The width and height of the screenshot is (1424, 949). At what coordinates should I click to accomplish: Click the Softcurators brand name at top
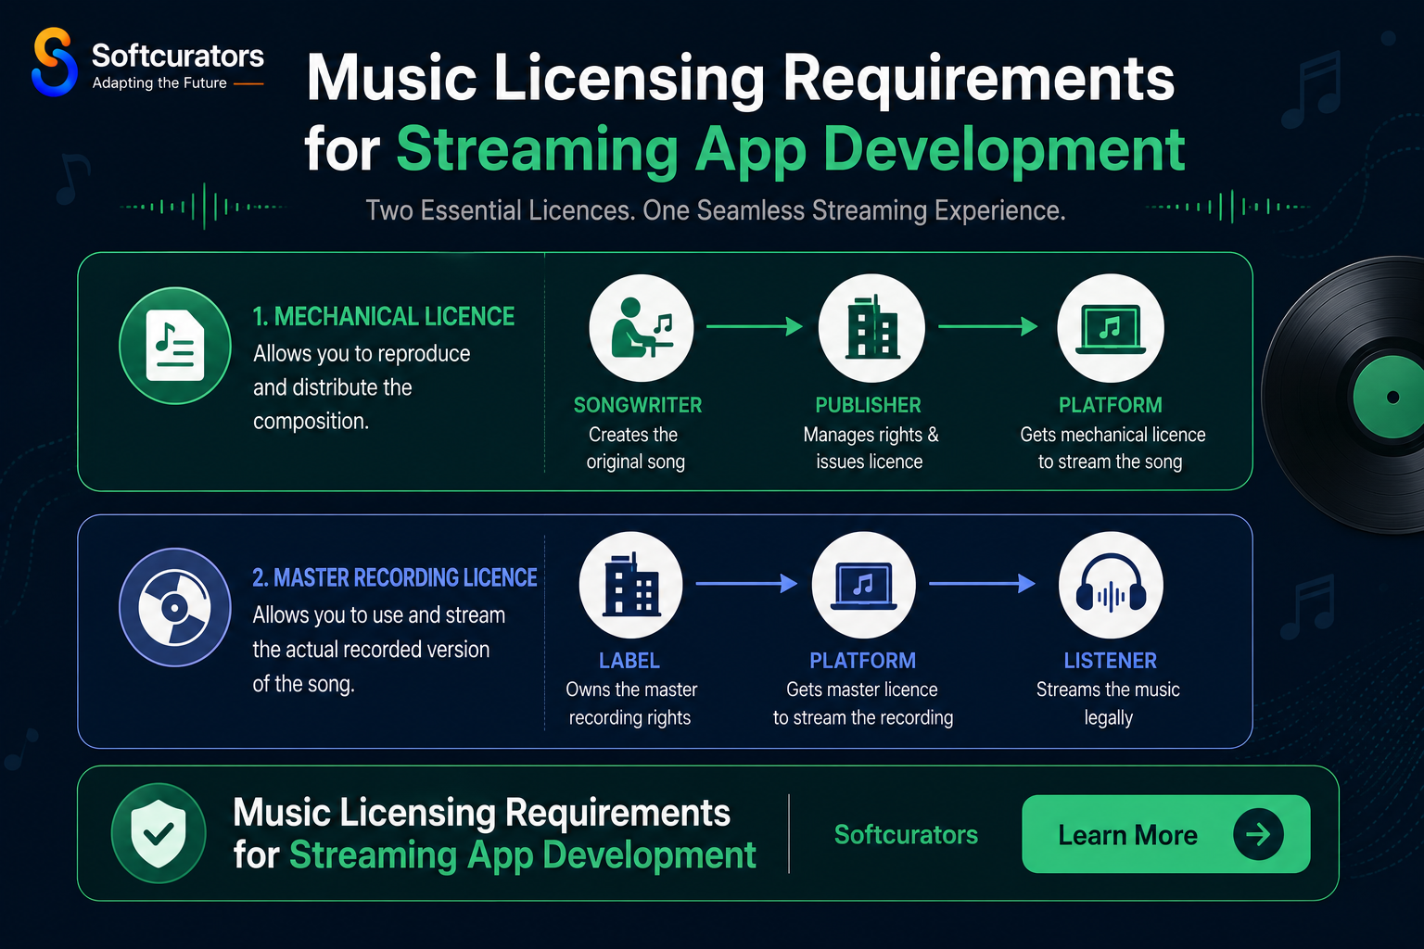[178, 56]
